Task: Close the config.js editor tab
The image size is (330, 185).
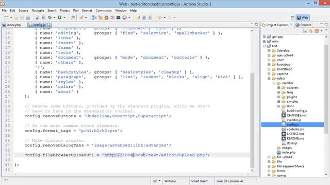Action: (x=48, y=25)
